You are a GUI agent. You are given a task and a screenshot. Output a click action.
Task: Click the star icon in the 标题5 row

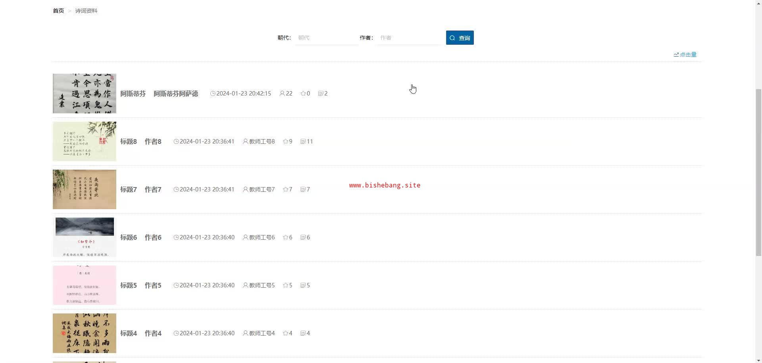(x=285, y=285)
